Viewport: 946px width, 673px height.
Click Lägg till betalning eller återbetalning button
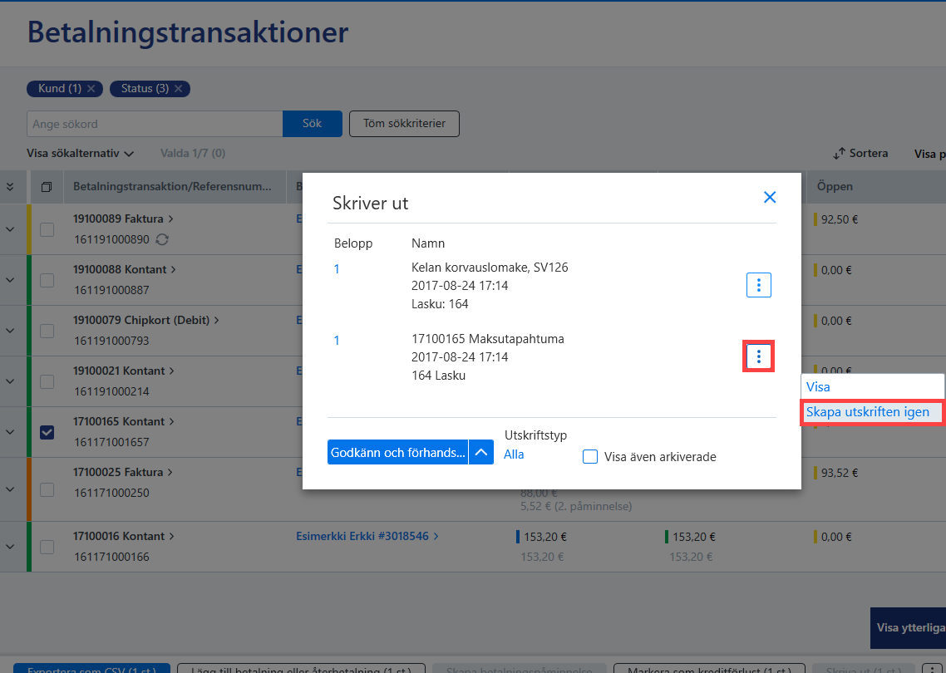(x=301, y=668)
